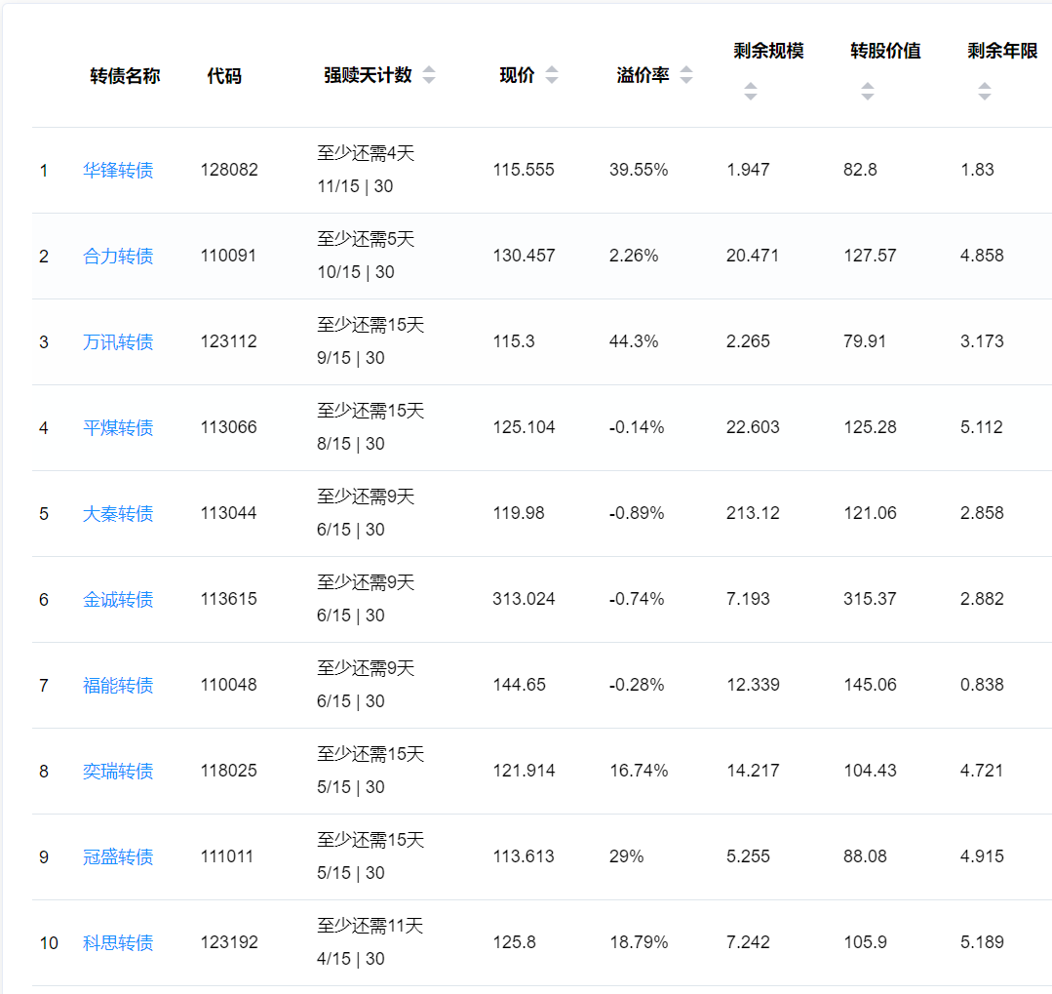This screenshot has width=1052, height=994.
Task: Click sort arrows next to 现价
Action: [552, 76]
